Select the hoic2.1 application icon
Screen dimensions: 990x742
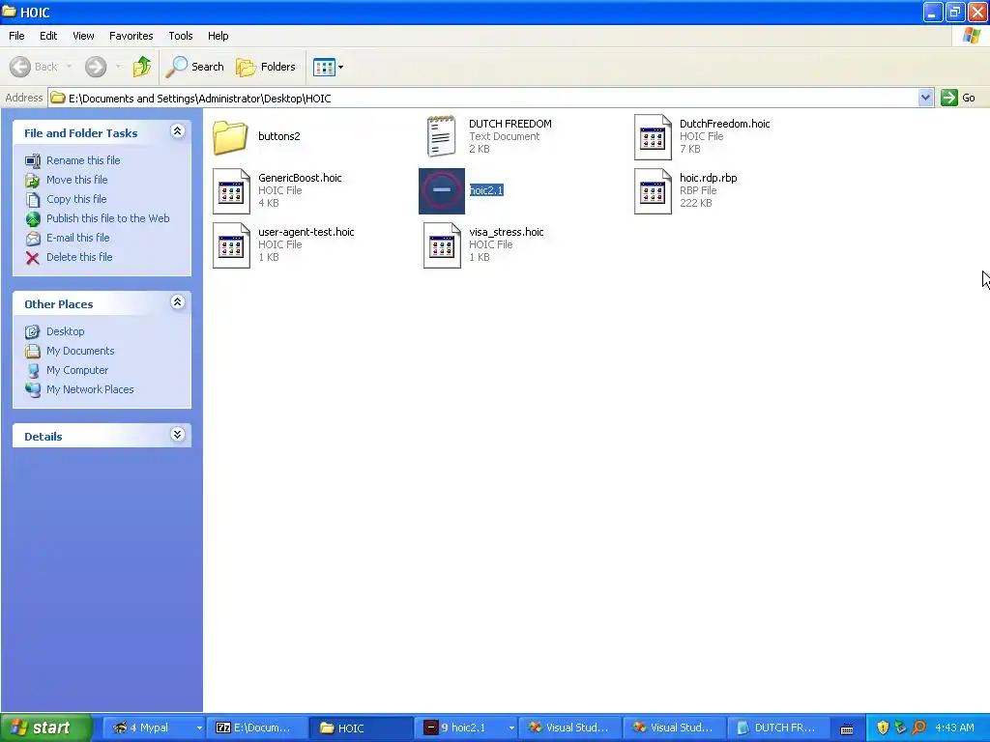click(x=441, y=190)
